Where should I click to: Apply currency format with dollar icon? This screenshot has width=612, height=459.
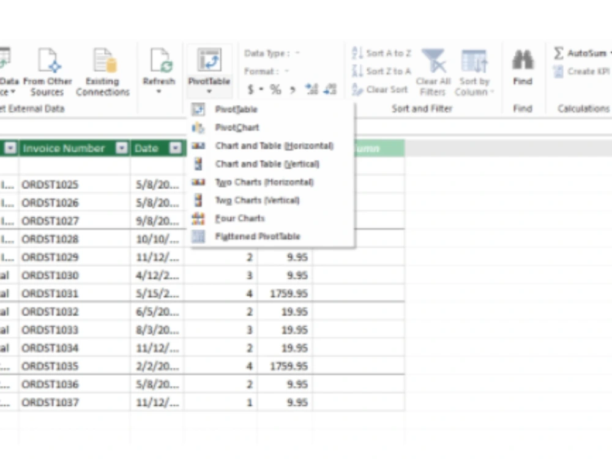point(250,89)
